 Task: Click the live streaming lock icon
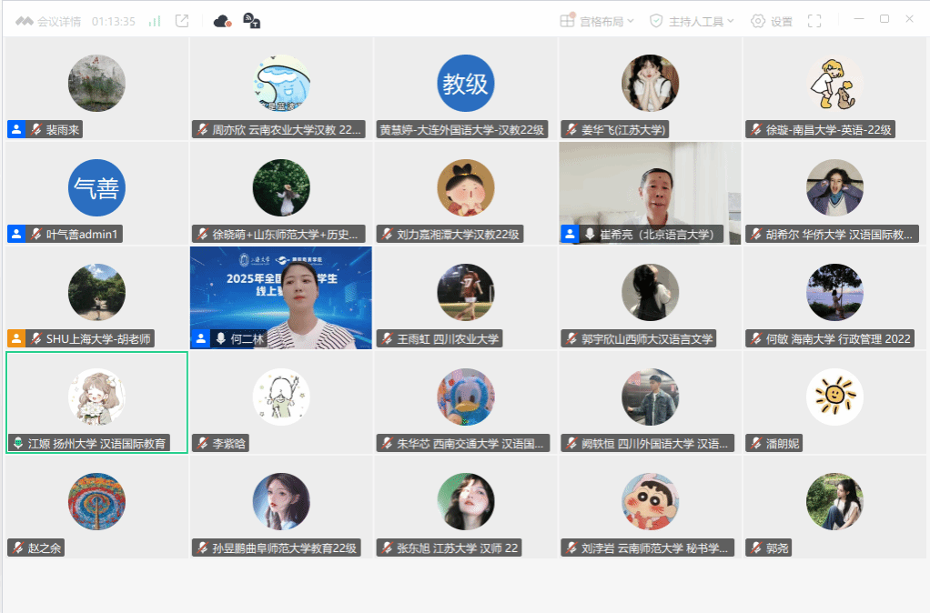click(252, 21)
